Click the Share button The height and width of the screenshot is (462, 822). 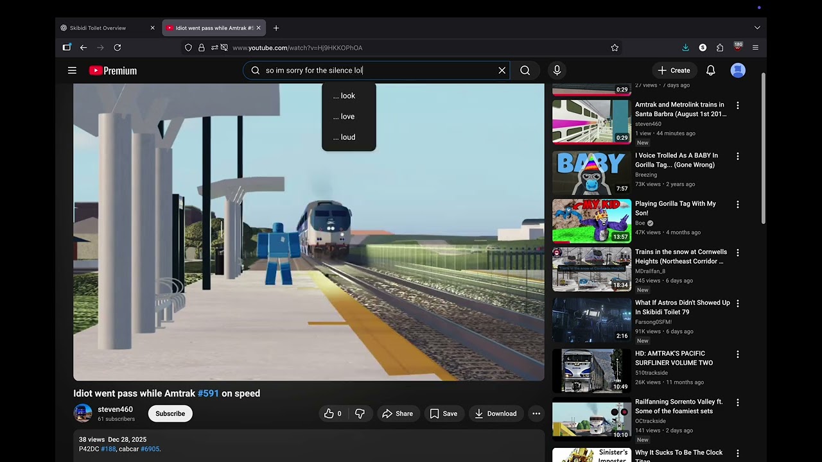[398, 414]
